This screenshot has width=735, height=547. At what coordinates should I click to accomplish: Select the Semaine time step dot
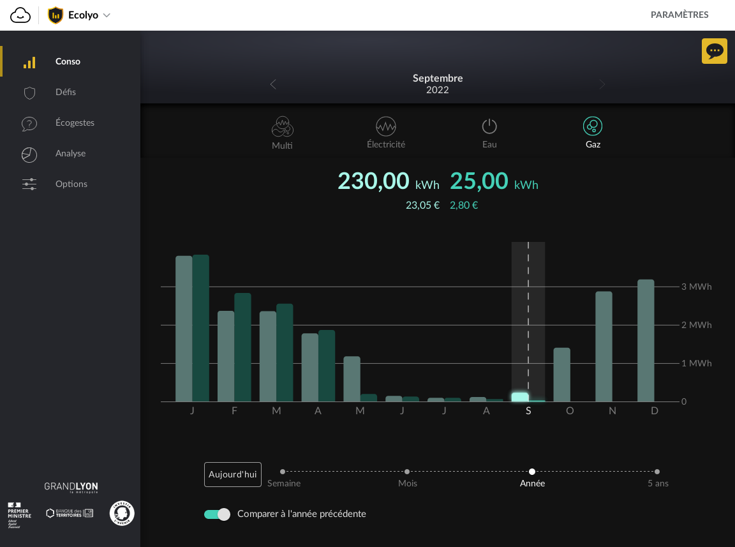click(283, 472)
